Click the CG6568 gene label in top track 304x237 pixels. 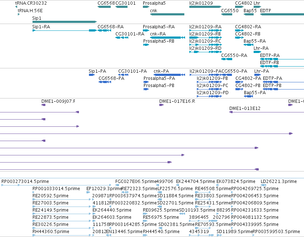[x=106, y=3]
